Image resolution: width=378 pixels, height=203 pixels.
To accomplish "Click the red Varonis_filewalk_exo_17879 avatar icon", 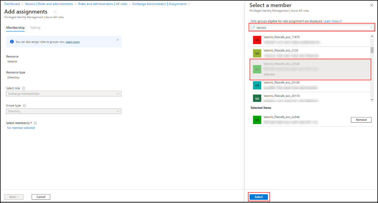I will [257, 40].
